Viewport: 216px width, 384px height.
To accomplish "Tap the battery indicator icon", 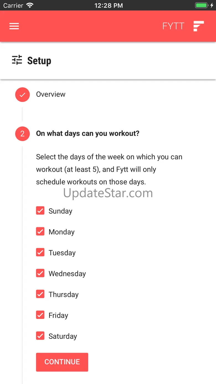I will 201,5.
